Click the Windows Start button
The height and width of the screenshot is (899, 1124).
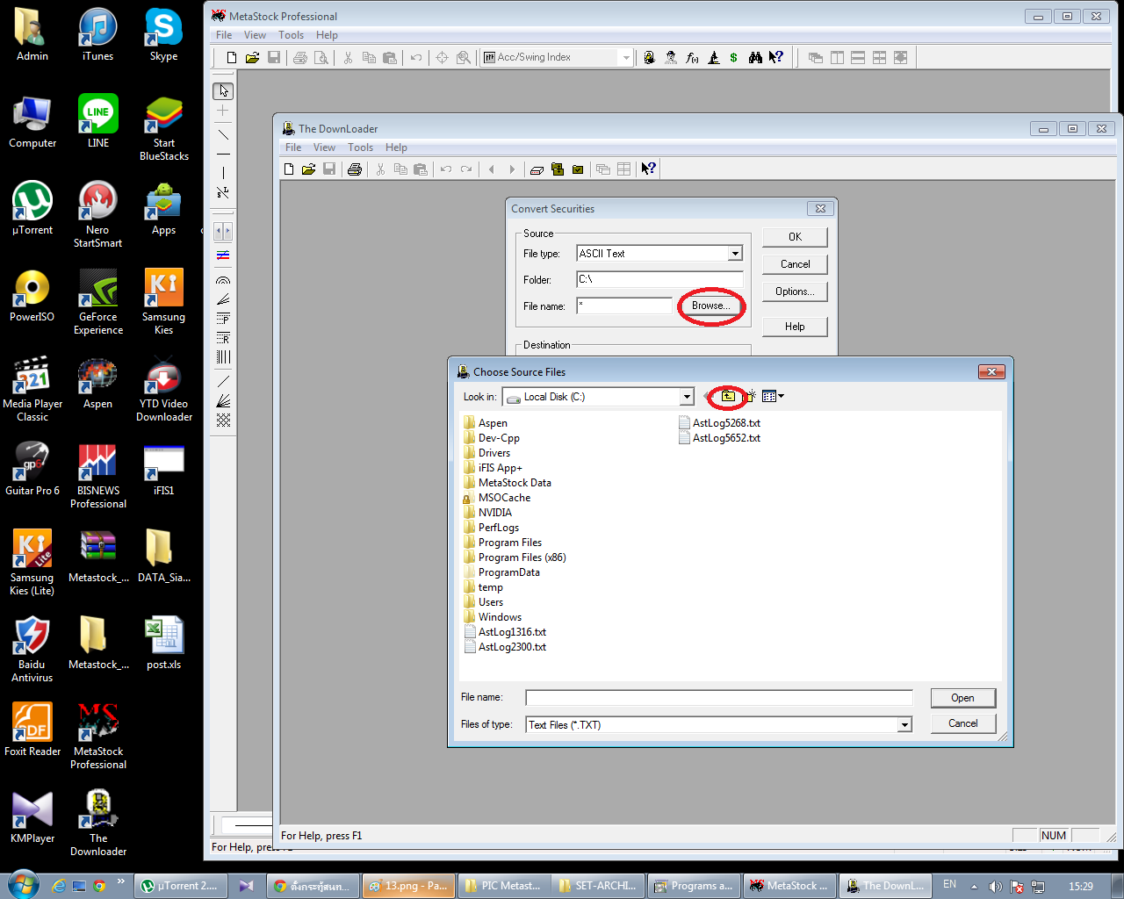(22, 885)
